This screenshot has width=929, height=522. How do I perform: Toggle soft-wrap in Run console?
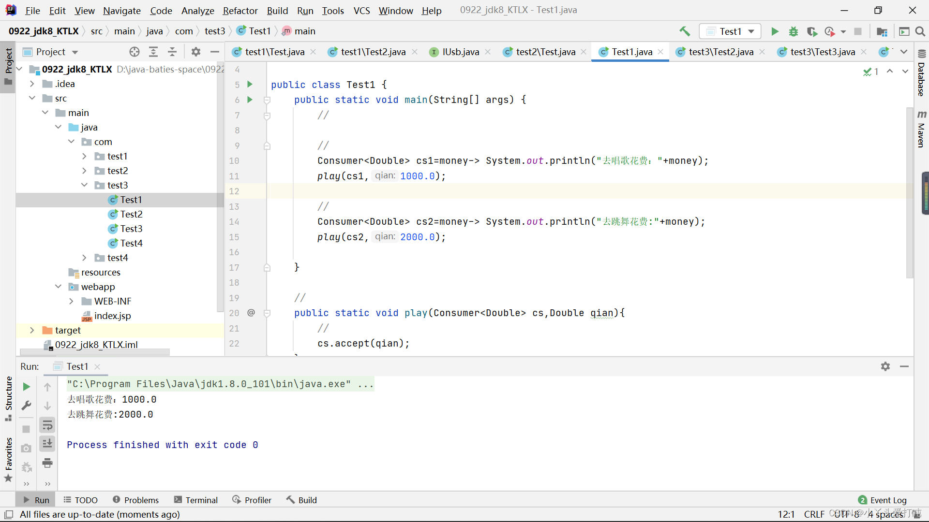(47, 425)
